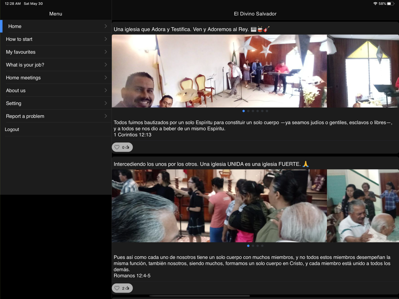Expand the About us chevron
The image size is (399, 299).
point(106,90)
